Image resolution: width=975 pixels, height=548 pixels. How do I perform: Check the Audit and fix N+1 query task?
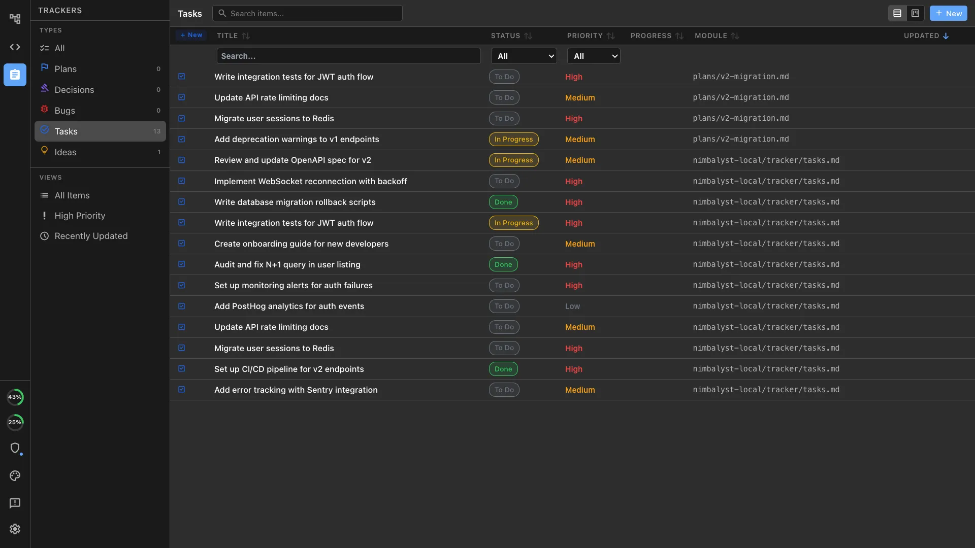point(181,264)
